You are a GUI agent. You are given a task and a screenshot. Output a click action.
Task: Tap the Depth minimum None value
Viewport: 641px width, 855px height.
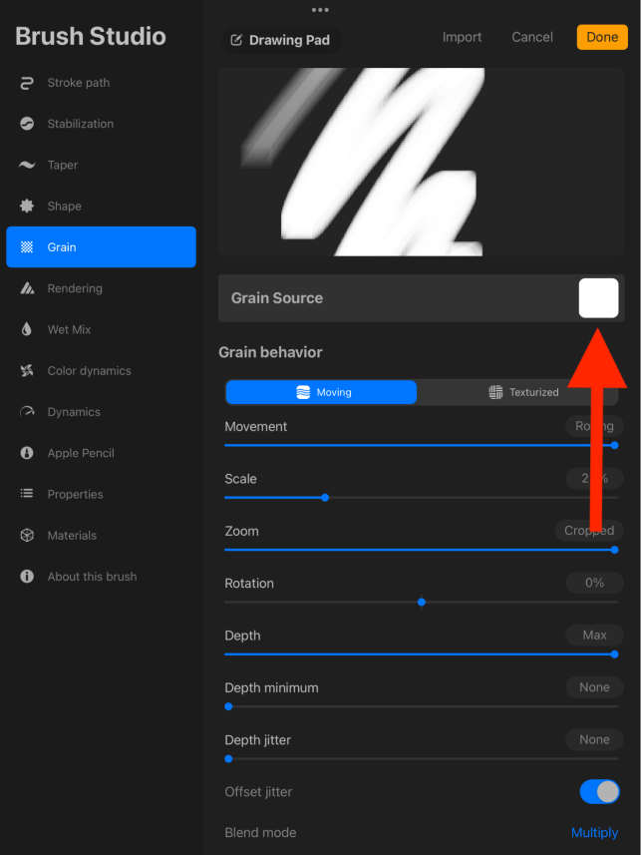click(594, 687)
